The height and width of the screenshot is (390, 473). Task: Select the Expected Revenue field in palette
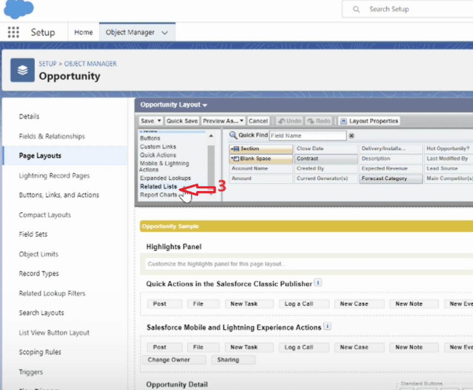391,168
